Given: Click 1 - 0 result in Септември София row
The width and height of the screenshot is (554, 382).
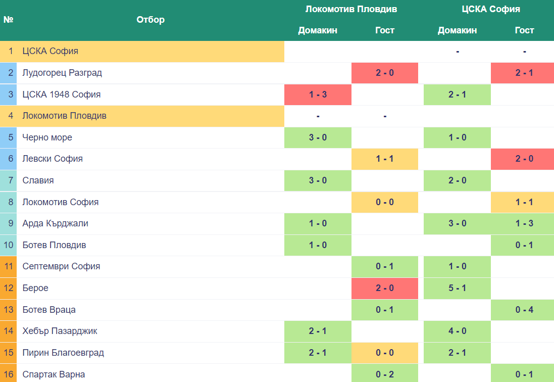Looking at the screenshot, I should pyautogui.click(x=457, y=267).
